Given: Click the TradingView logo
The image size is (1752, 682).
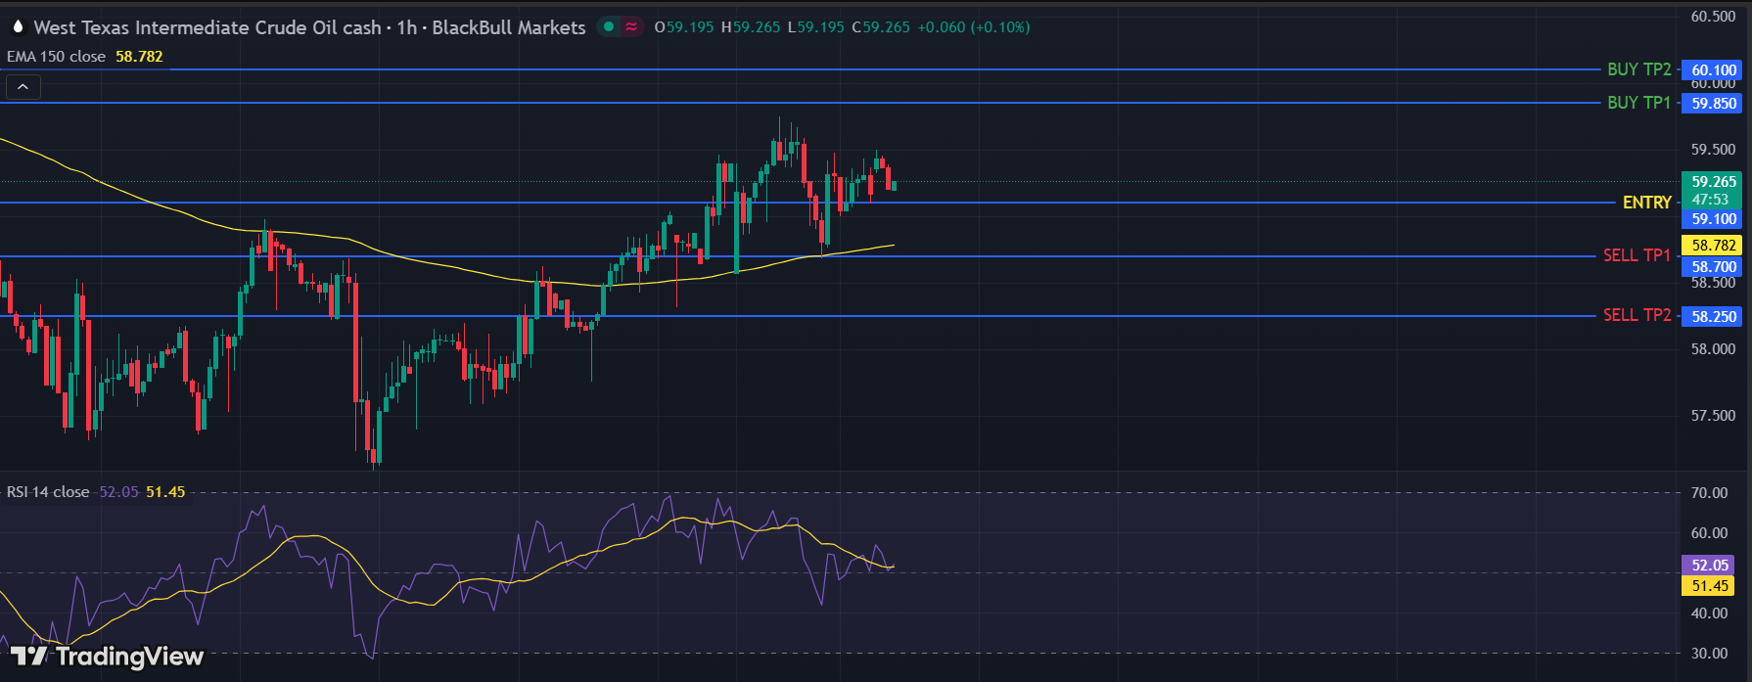Looking at the screenshot, I should click(x=107, y=656).
